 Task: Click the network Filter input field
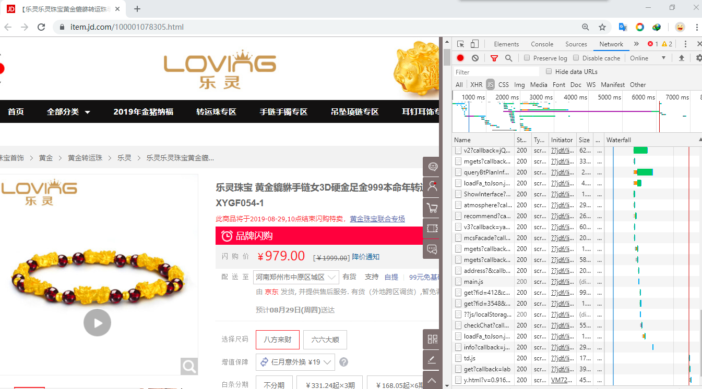[496, 72]
